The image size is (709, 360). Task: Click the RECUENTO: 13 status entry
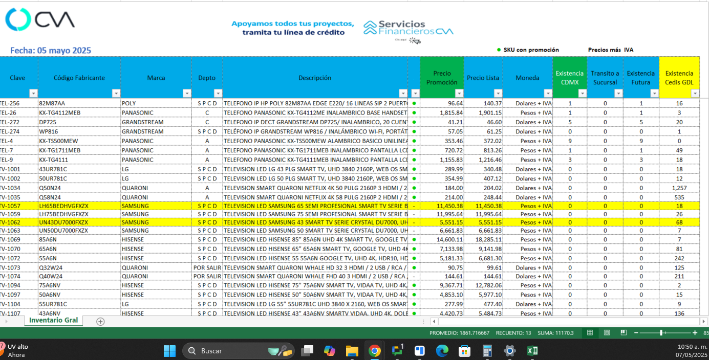point(514,333)
